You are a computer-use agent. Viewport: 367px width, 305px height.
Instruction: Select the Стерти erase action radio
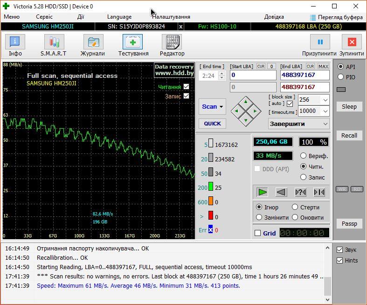click(x=295, y=207)
